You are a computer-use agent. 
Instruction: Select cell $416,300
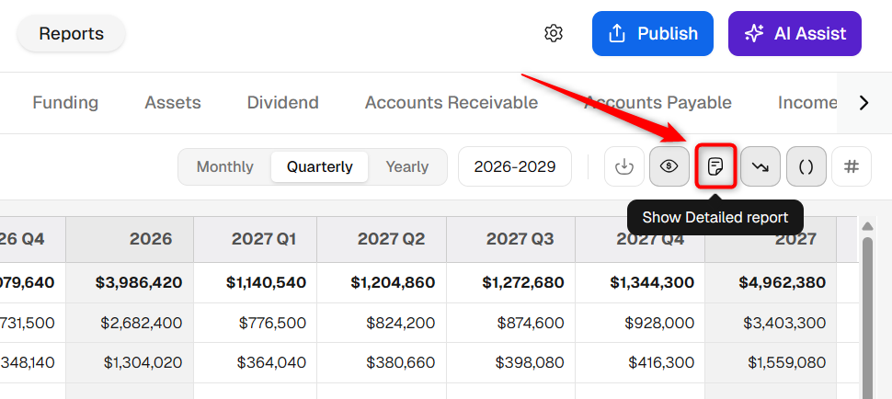coord(640,362)
